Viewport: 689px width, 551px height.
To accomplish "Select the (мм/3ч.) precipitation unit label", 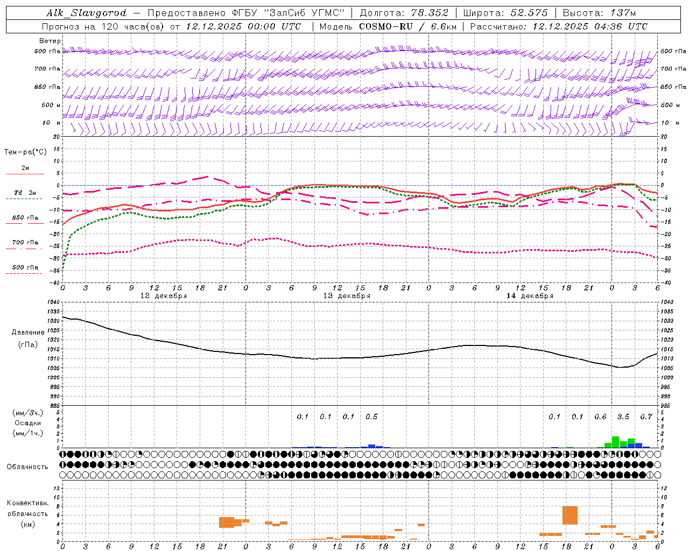I will [x=28, y=413].
